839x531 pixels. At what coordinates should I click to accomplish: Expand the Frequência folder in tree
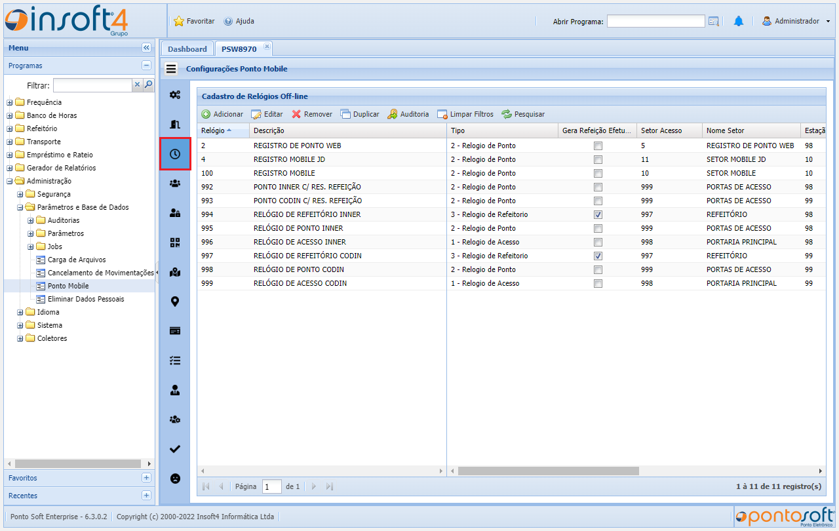[x=10, y=102]
